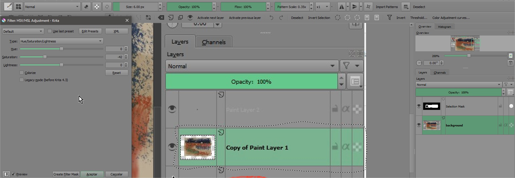This screenshot has width=515, height=178.
Task: Enable the horizontal mirror tool
Action: [x=341, y=7]
